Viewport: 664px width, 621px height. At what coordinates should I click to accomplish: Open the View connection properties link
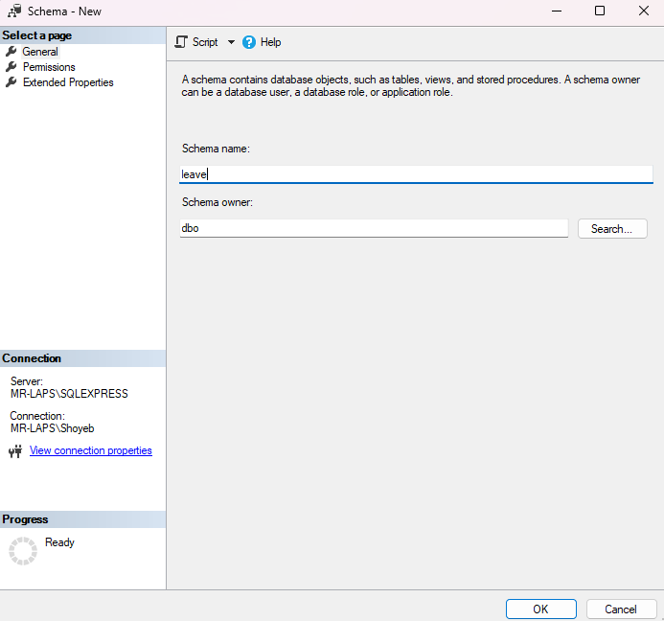click(91, 450)
